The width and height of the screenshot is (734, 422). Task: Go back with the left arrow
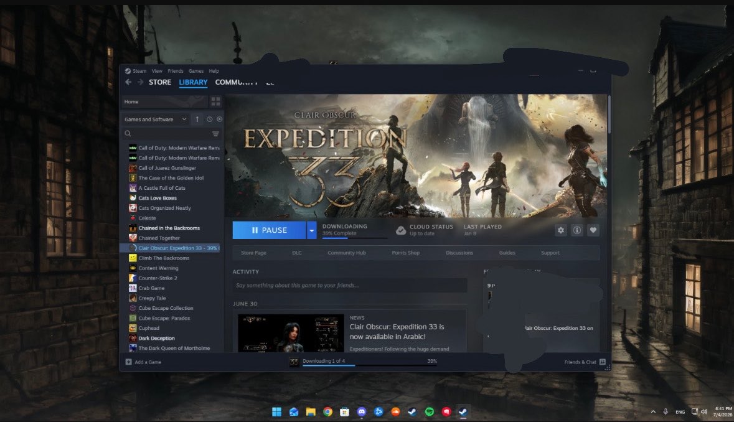[x=128, y=82]
